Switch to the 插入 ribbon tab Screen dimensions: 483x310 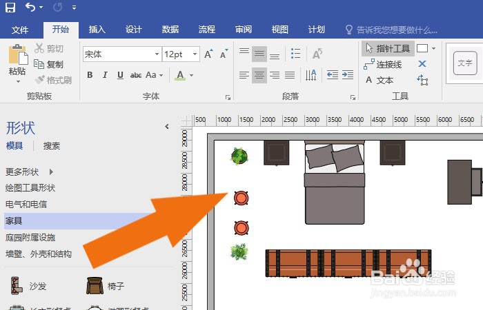[x=97, y=30]
